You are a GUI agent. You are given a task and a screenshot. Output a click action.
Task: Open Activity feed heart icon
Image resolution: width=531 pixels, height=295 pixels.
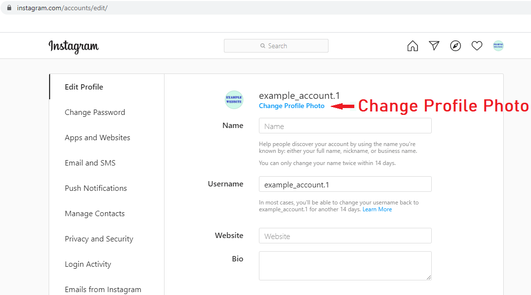click(x=477, y=46)
